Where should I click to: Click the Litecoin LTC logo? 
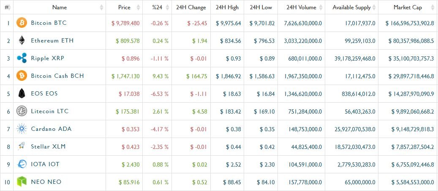click(22, 111)
